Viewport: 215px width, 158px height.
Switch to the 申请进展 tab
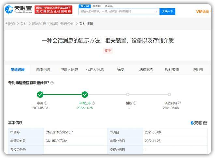pyautogui.click(x=18, y=70)
